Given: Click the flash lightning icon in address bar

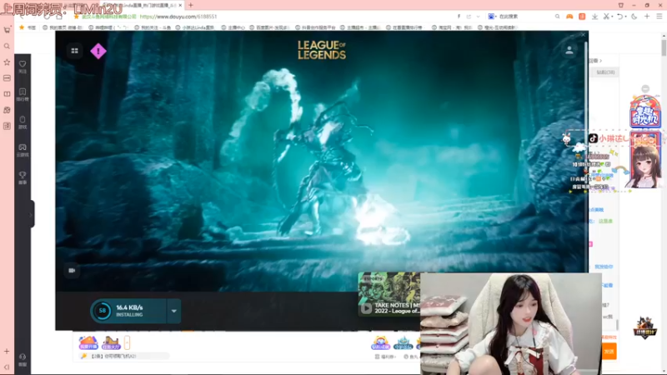Looking at the screenshot, I should click(459, 17).
